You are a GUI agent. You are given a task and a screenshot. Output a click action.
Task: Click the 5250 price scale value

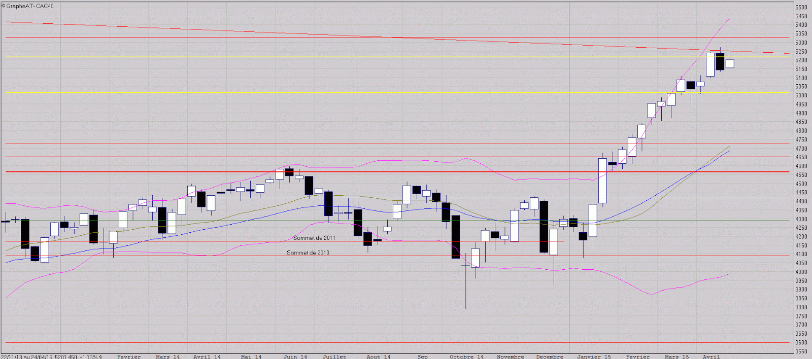click(801, 51)
